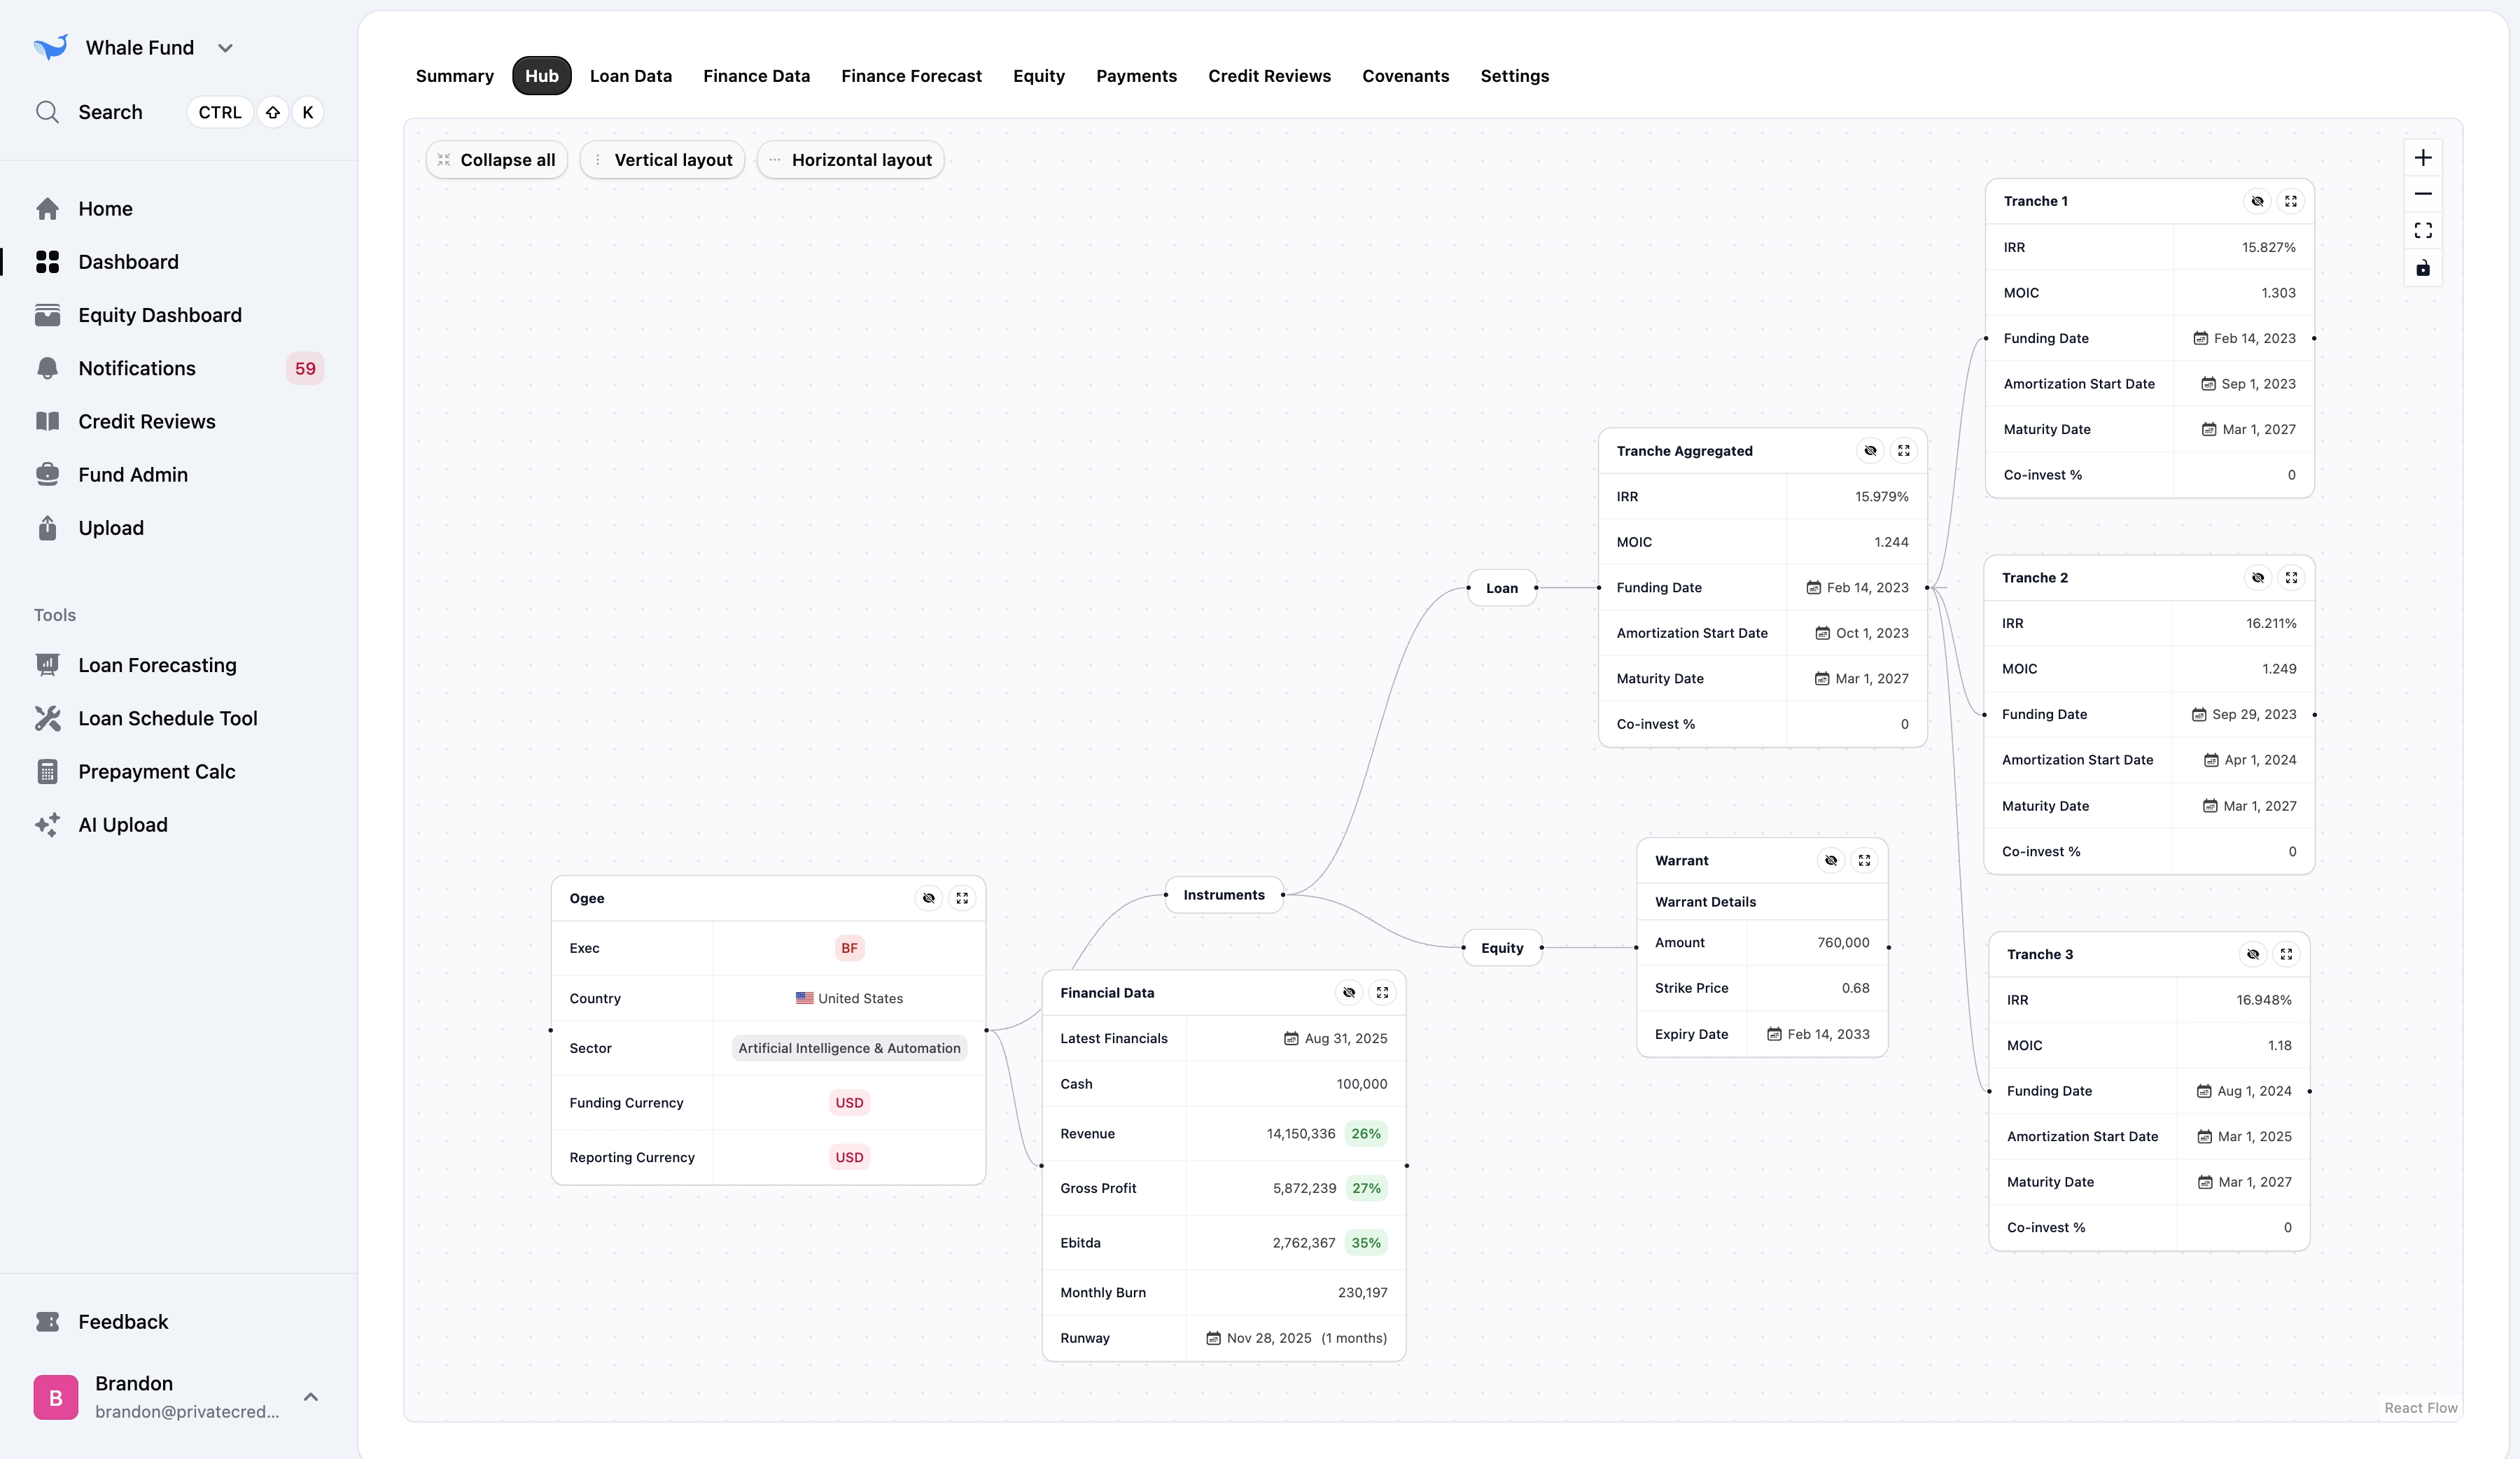2520x1459 pixels.
Task: Open the Finance Forecast tab
Action: 911,76
